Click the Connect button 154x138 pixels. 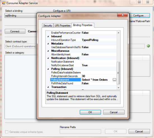(15, 31)
